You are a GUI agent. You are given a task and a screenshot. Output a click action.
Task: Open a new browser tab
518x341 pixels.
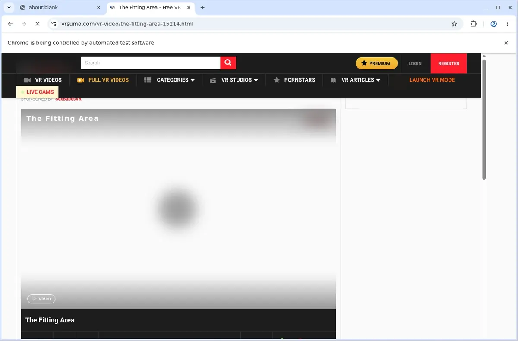(202, 7)
